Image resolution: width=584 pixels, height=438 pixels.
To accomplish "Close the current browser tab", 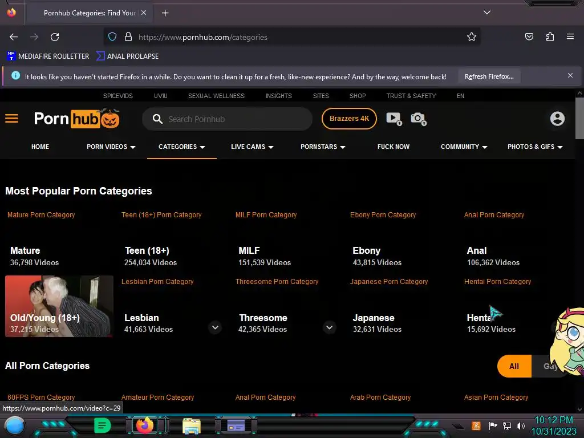I will point(144,13).
